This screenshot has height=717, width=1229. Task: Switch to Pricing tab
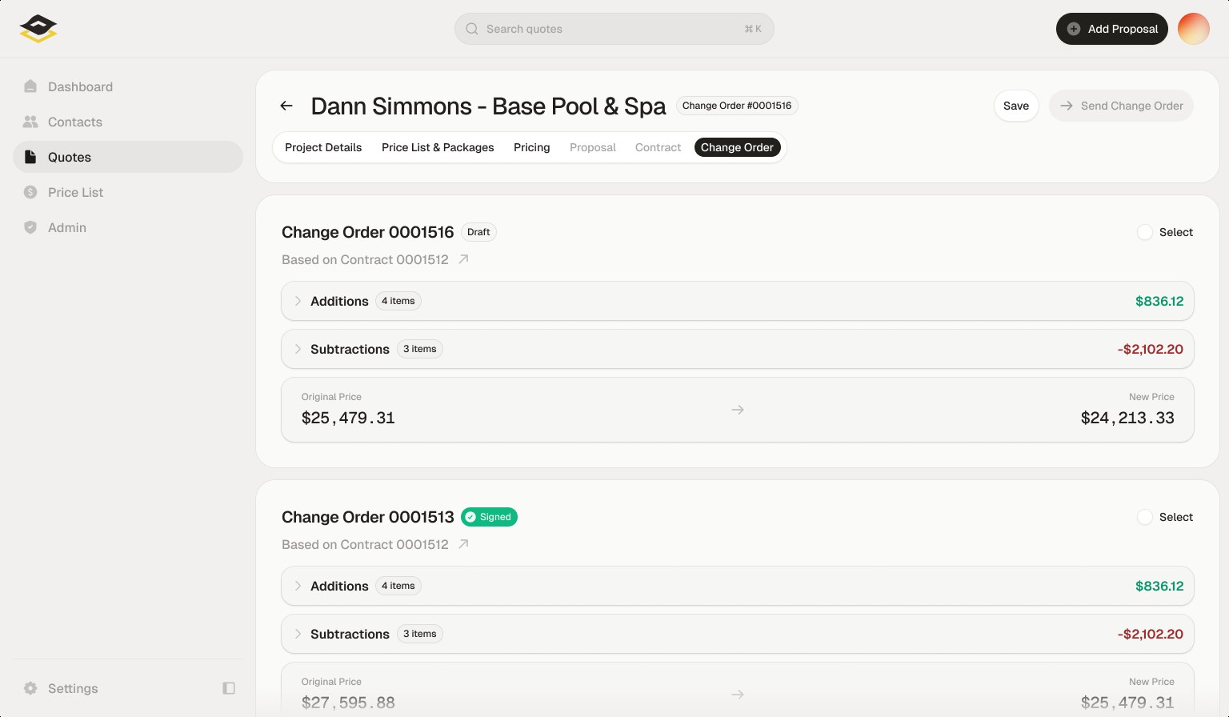[532, 147]
